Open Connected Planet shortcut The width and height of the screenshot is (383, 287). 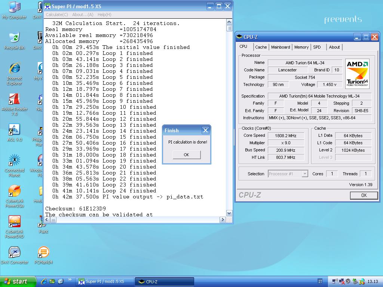pyautogui.click(x=15, y=166)
